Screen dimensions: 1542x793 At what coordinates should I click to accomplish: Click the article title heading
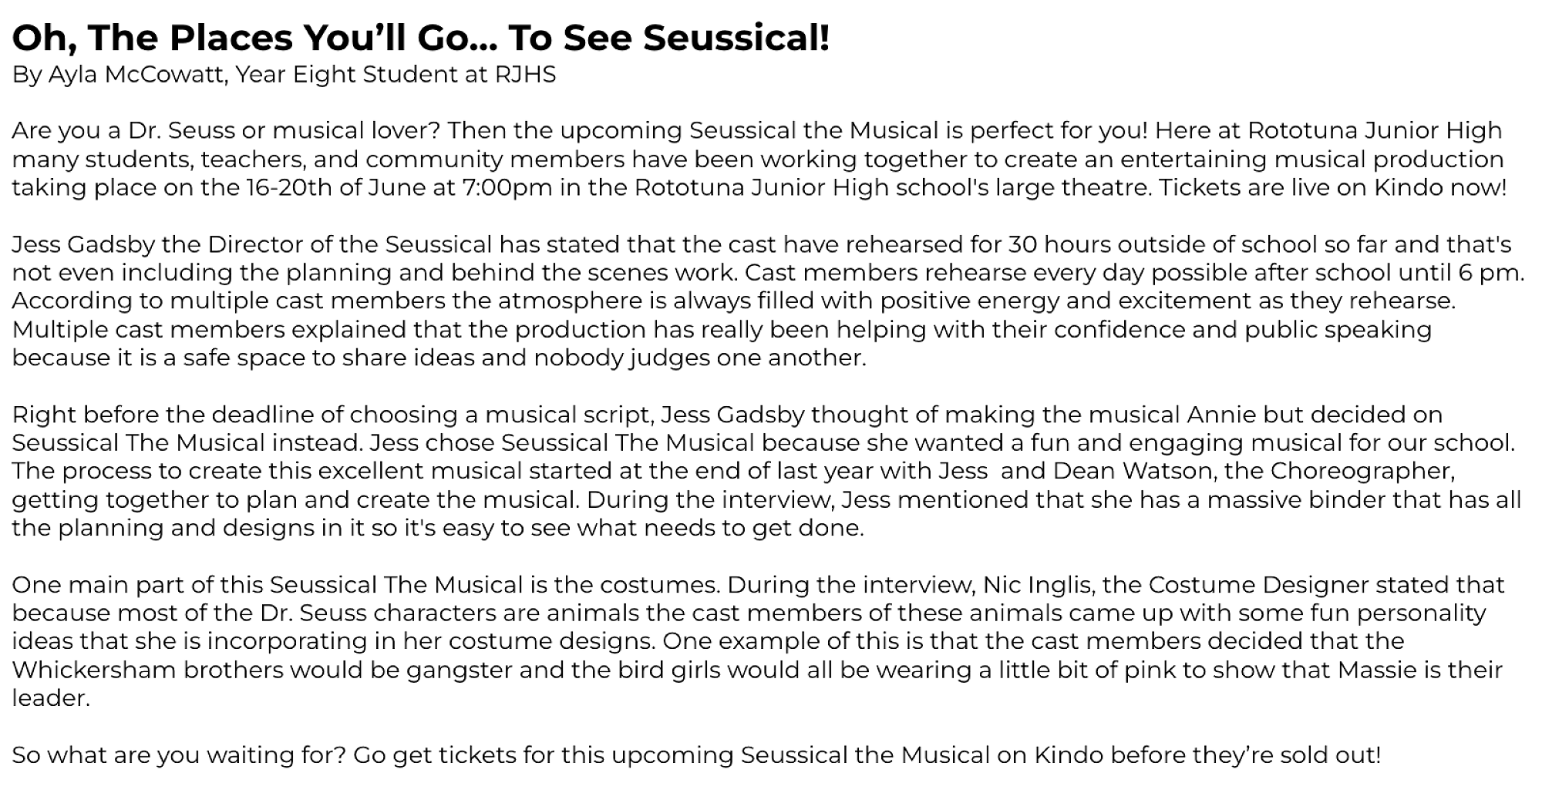421,38
